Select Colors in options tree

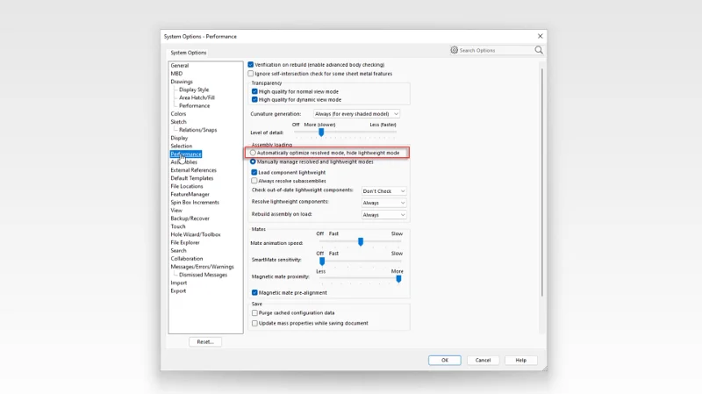[x=178, y=114]
